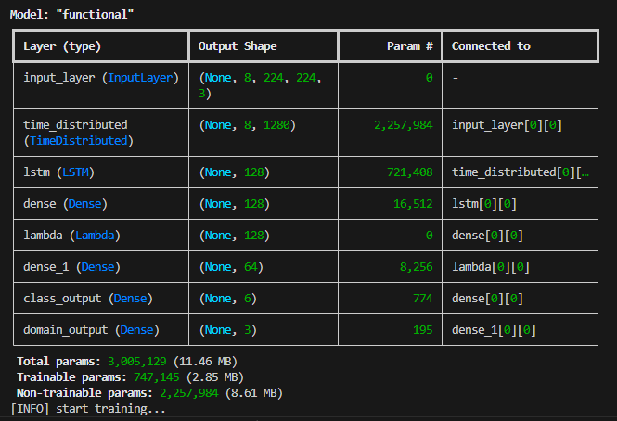Click the blue InputLayer type text
The height and width of the screenshot is (421, 617).
141,78
